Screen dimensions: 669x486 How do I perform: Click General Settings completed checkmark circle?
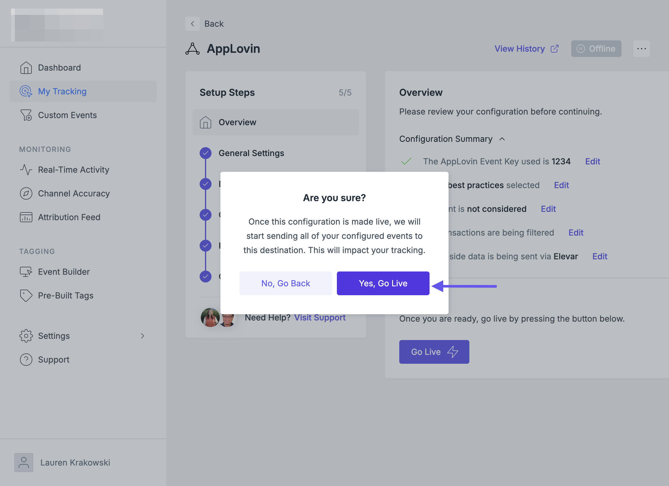coord(206,153)
